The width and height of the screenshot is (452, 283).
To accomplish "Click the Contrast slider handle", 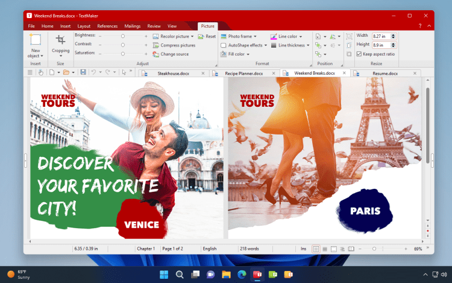I will click(123, 45).
